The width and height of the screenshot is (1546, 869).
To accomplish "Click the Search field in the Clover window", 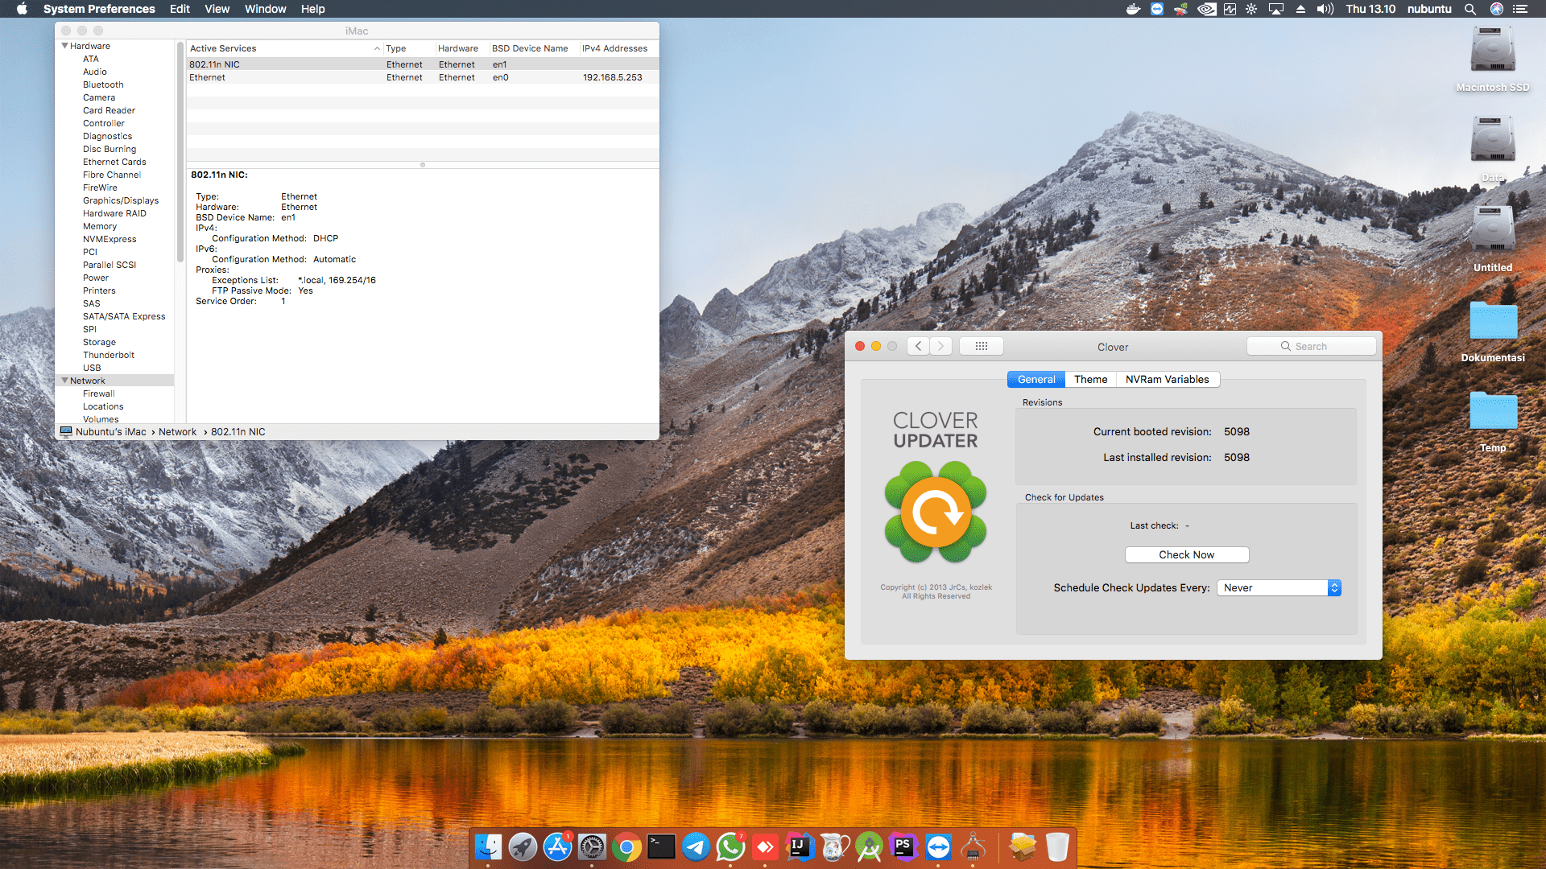I will pyautogui.click(x=1311, y=345).
